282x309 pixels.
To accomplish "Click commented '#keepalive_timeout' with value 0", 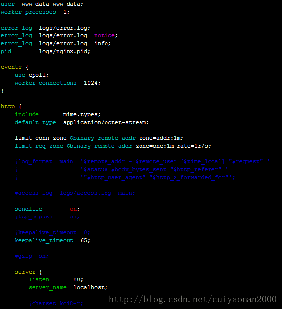I will 46,233.
